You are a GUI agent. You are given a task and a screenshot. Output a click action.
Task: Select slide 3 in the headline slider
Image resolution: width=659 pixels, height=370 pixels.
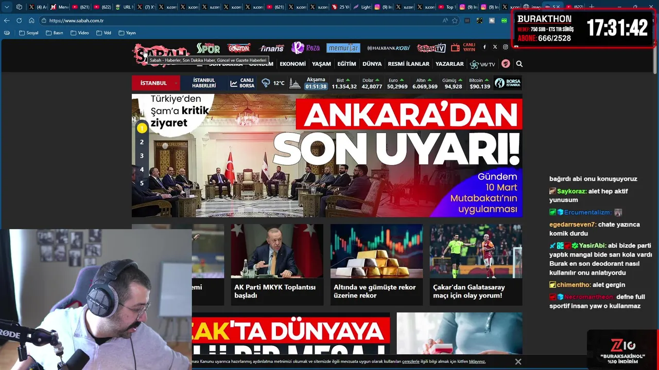tap(142, 156)
